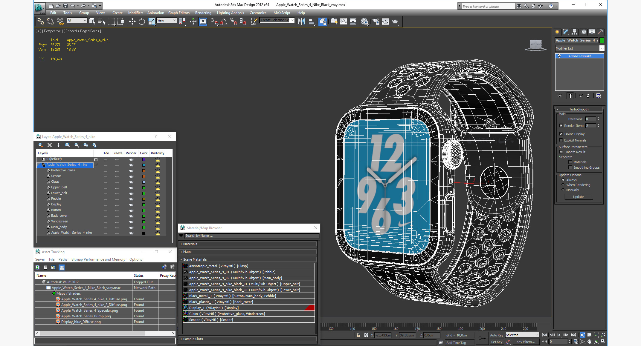The width and height of the screenshot is (641, 346).
Task: Click the Auto Key button
Action: (496, 335)
